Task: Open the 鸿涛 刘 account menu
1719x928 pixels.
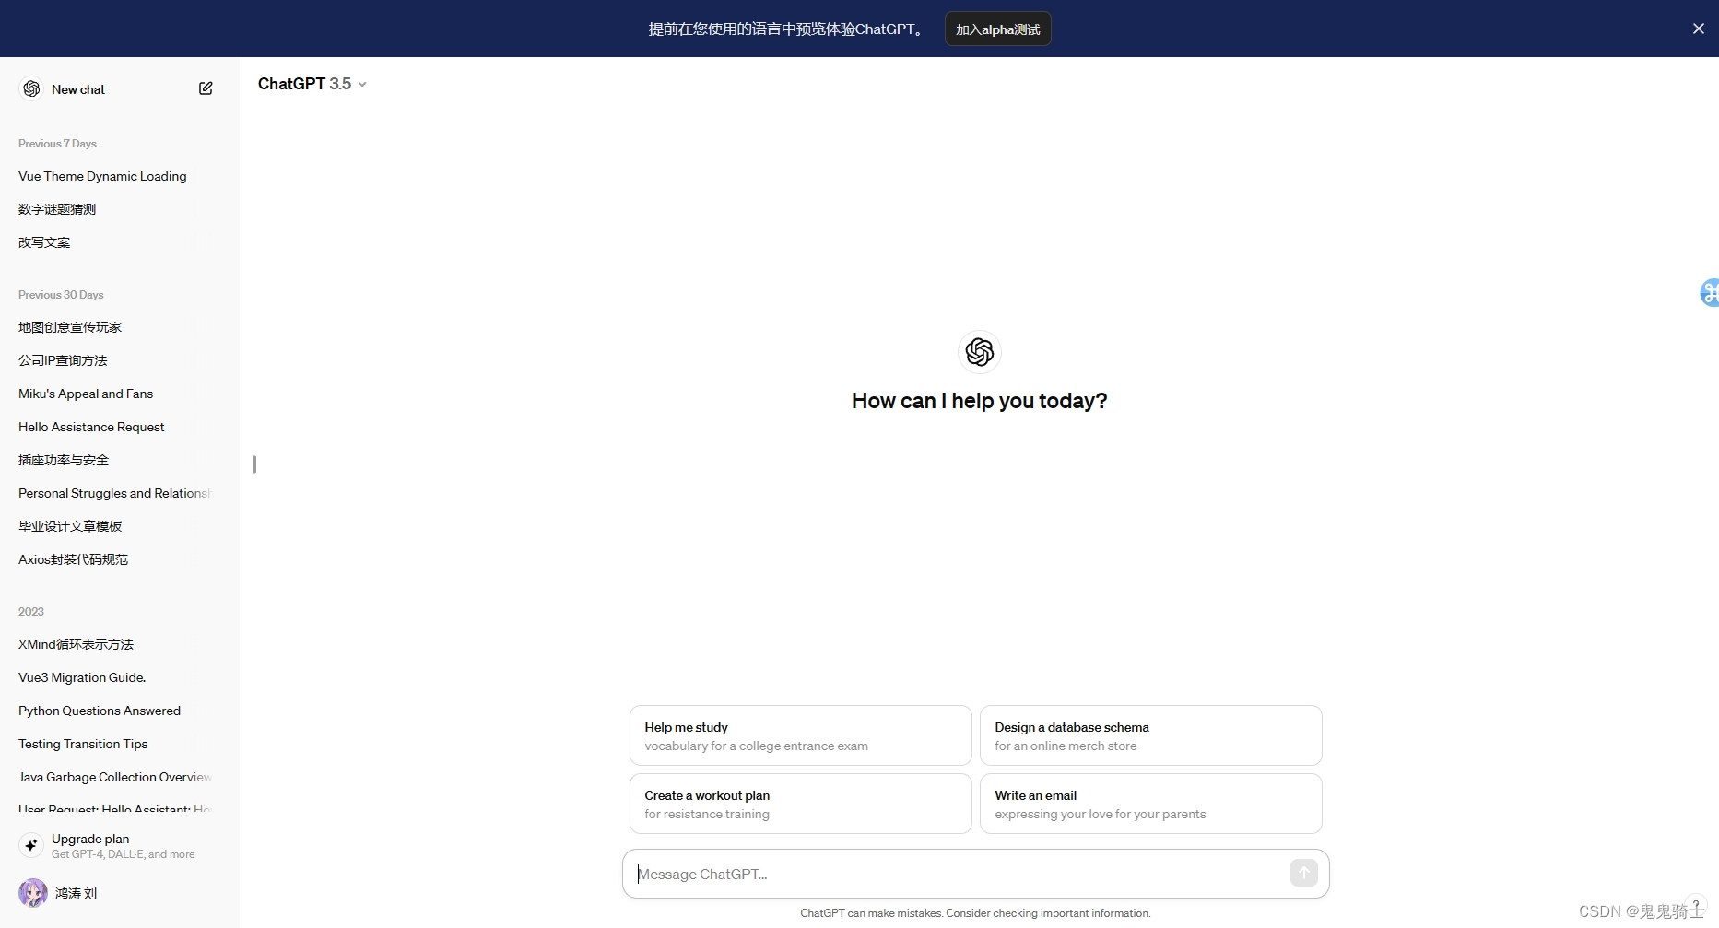Action: (x=115, y=893)
